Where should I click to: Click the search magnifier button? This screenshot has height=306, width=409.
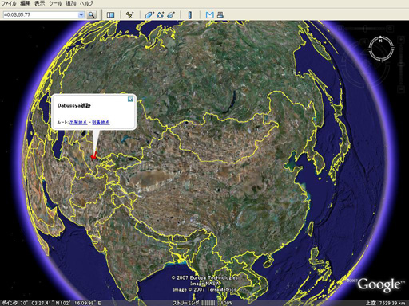pos(91,14)
